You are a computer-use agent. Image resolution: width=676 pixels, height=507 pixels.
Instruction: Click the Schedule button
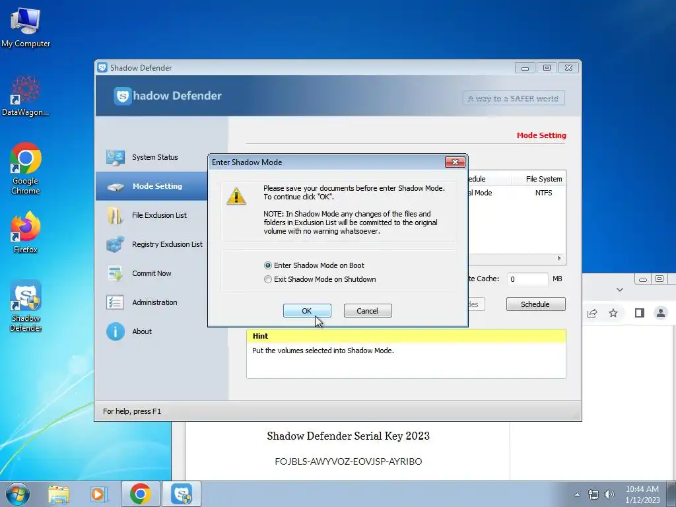(x=535, y=304)
